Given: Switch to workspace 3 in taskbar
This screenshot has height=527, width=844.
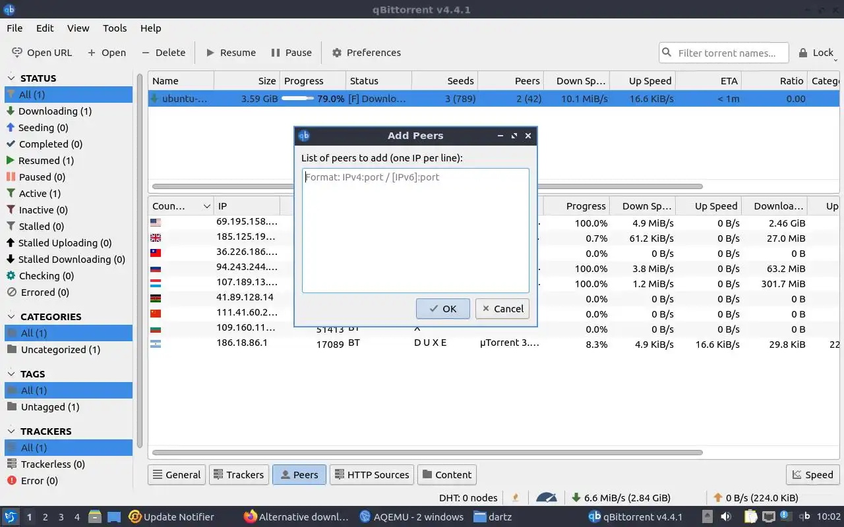Looking at the screenshot, I should click(x=61, y=516).
